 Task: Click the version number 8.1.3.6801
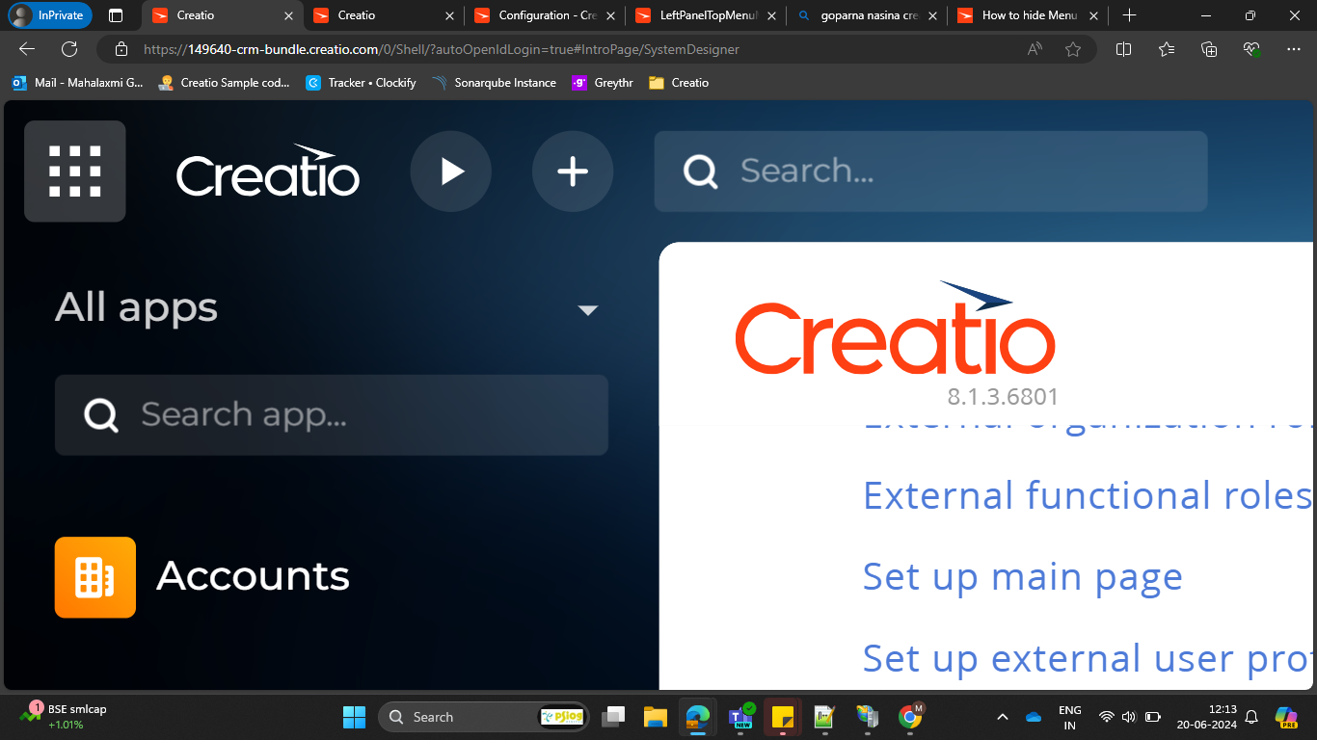[1003, 396]
